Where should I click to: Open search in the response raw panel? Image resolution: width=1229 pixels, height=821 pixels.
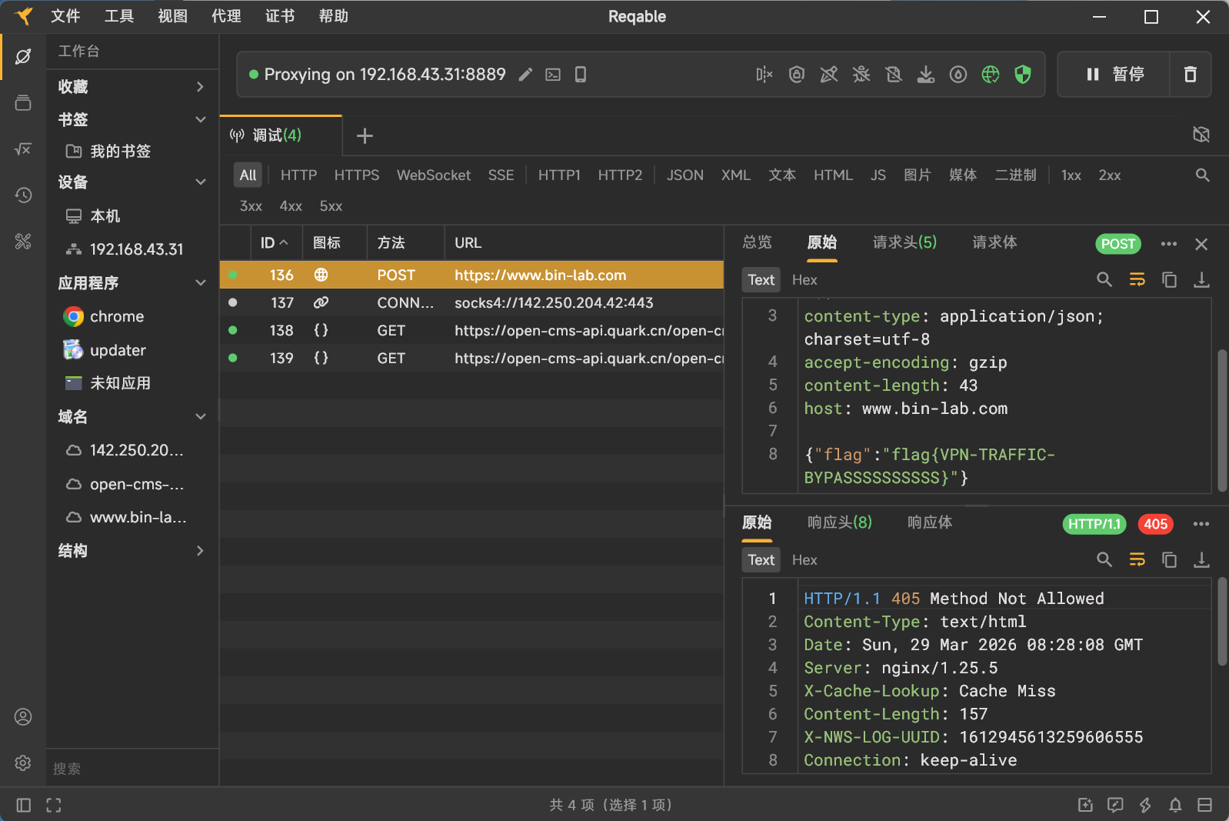(1104, 560)
